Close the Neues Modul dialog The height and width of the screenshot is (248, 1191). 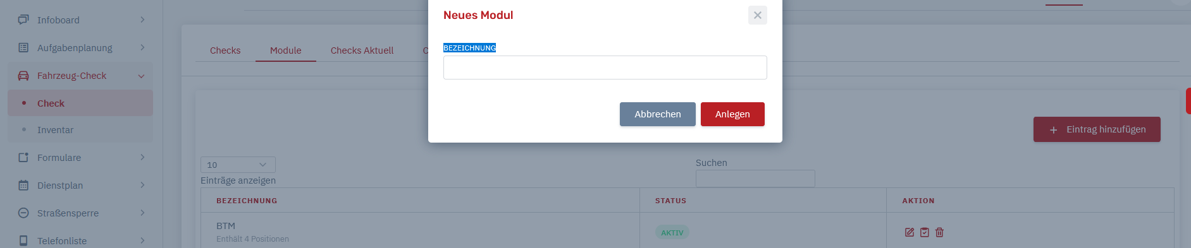point(757,15)
